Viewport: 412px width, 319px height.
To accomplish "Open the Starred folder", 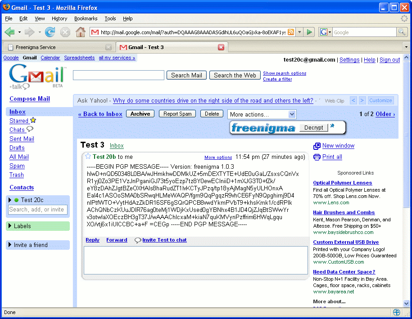I will coord(19,121).
